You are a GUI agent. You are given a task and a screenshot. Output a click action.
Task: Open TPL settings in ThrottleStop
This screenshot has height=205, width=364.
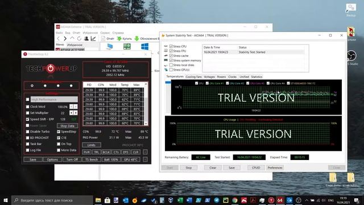coord(96,152)
